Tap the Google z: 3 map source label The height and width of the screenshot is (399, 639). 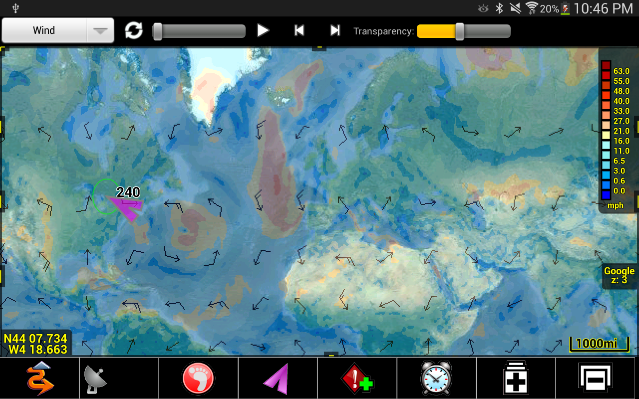click(619, 275)
